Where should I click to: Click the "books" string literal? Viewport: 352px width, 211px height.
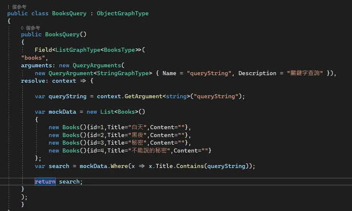click(x=33, y=58)
